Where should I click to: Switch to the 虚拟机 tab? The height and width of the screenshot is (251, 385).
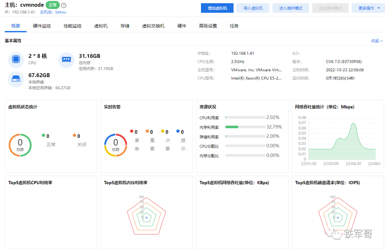pyautogui.click(x=101, y=26)
